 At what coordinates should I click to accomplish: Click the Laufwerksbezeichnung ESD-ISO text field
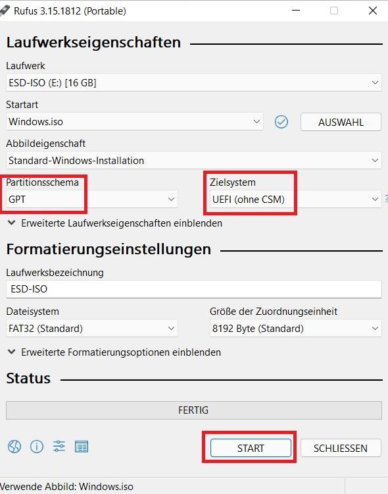[x=194, y=289]
